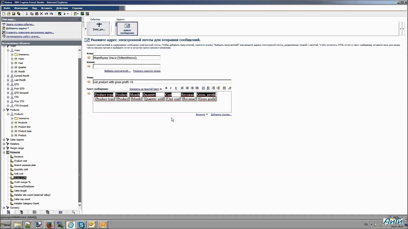Open the Файл menu
Screen dimensions: 408x229
click(x=7, y=8)
